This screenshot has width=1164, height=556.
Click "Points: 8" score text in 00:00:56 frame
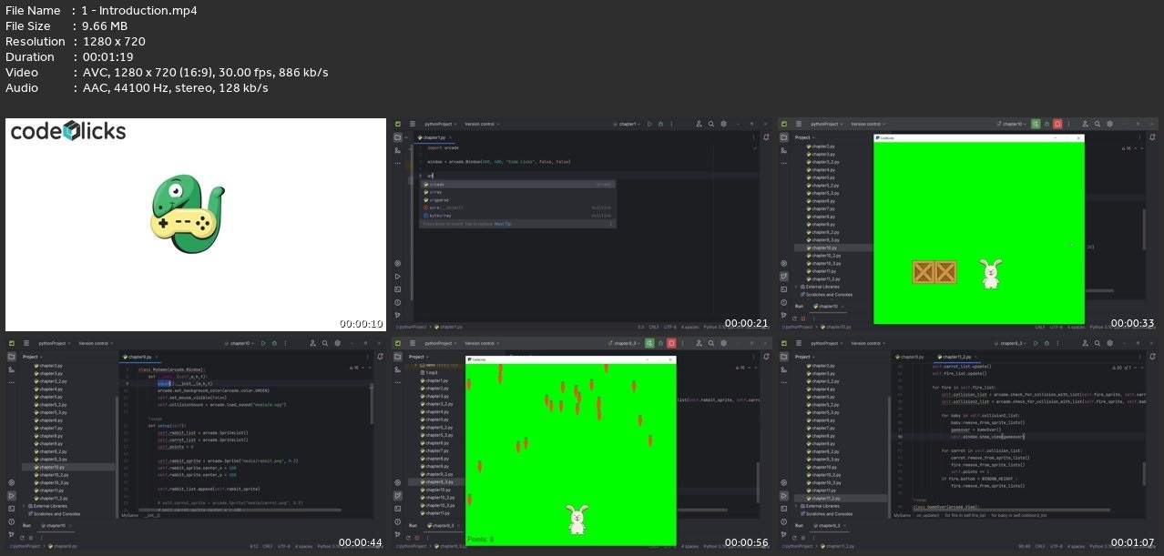[x=481, y=540]
